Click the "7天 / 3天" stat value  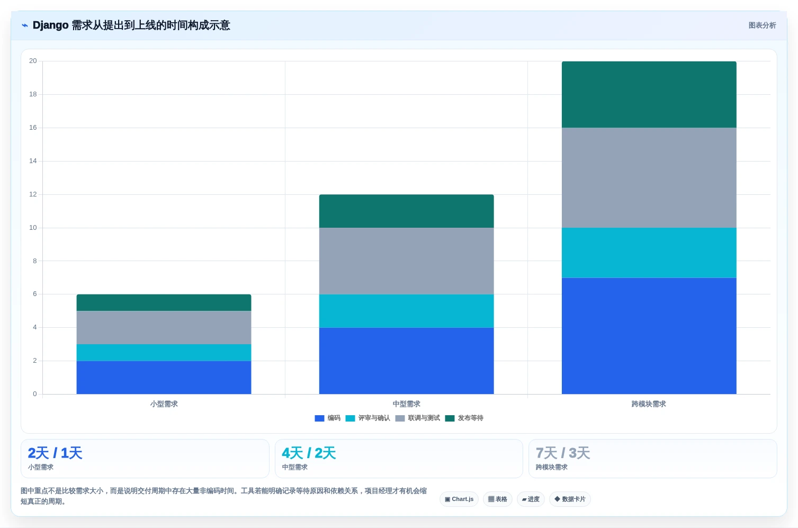[x=563, y=453]
